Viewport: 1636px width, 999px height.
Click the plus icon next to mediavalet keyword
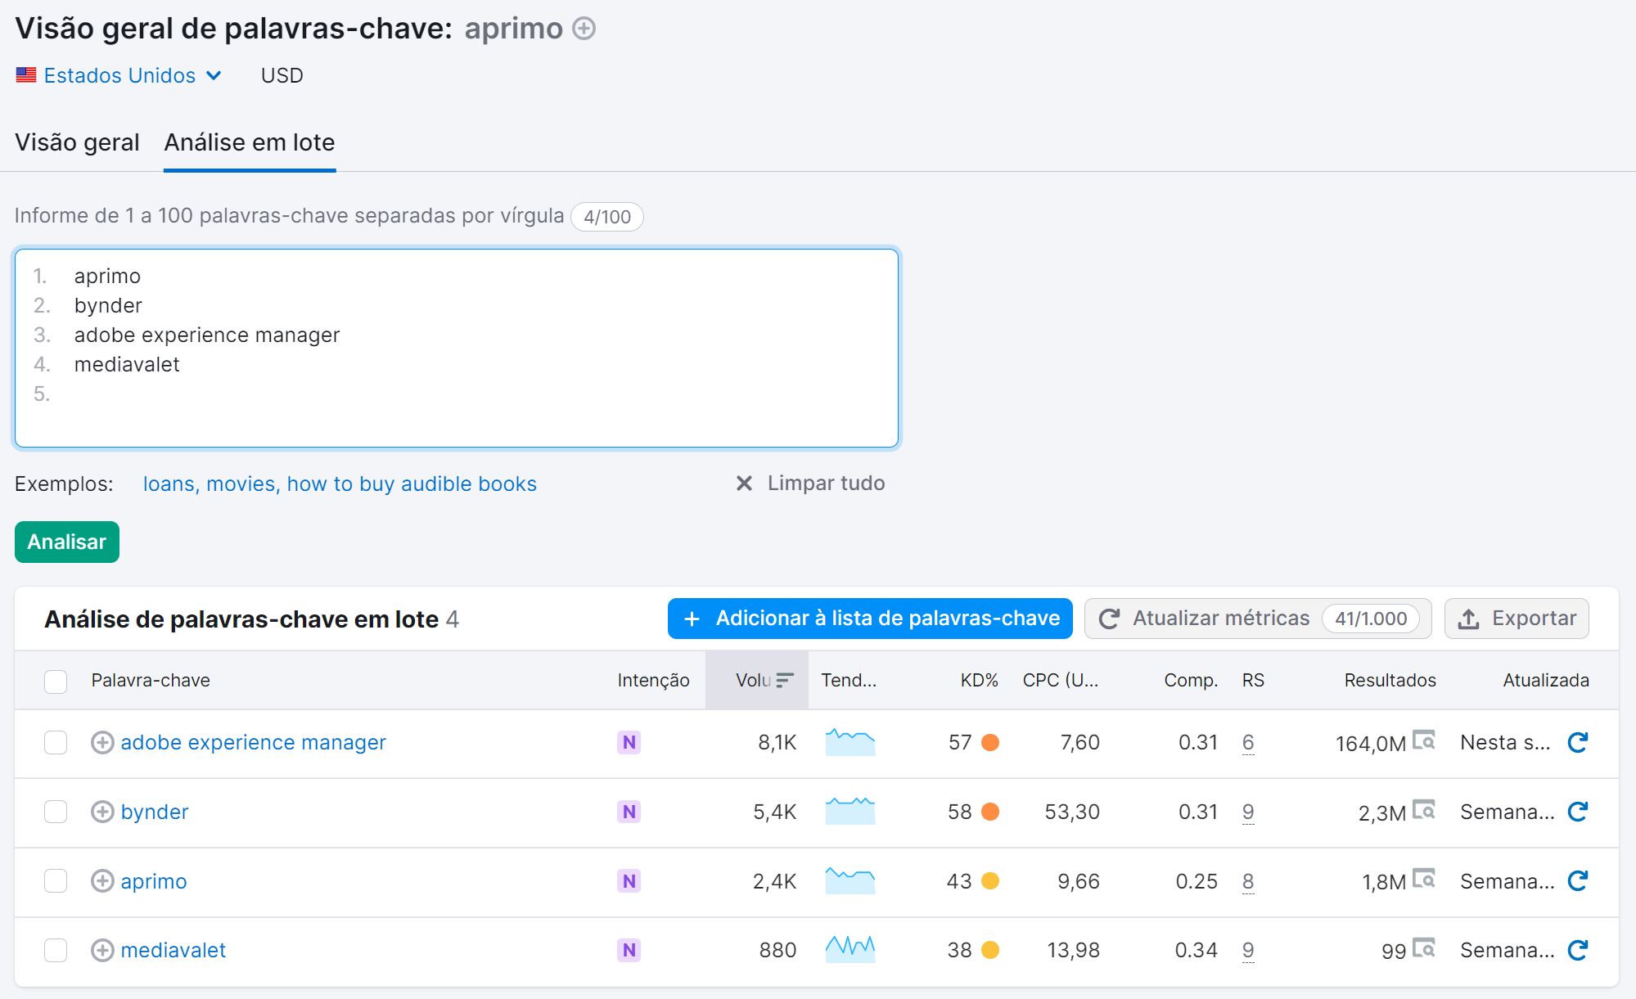click(x=101, y=950)
